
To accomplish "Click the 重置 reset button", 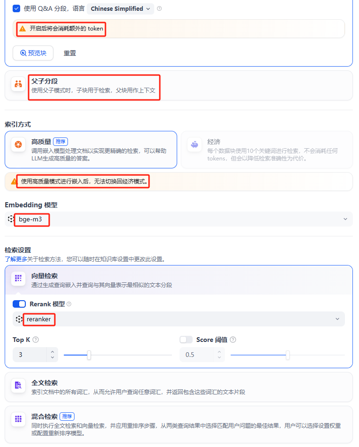I will pos(70,53).
